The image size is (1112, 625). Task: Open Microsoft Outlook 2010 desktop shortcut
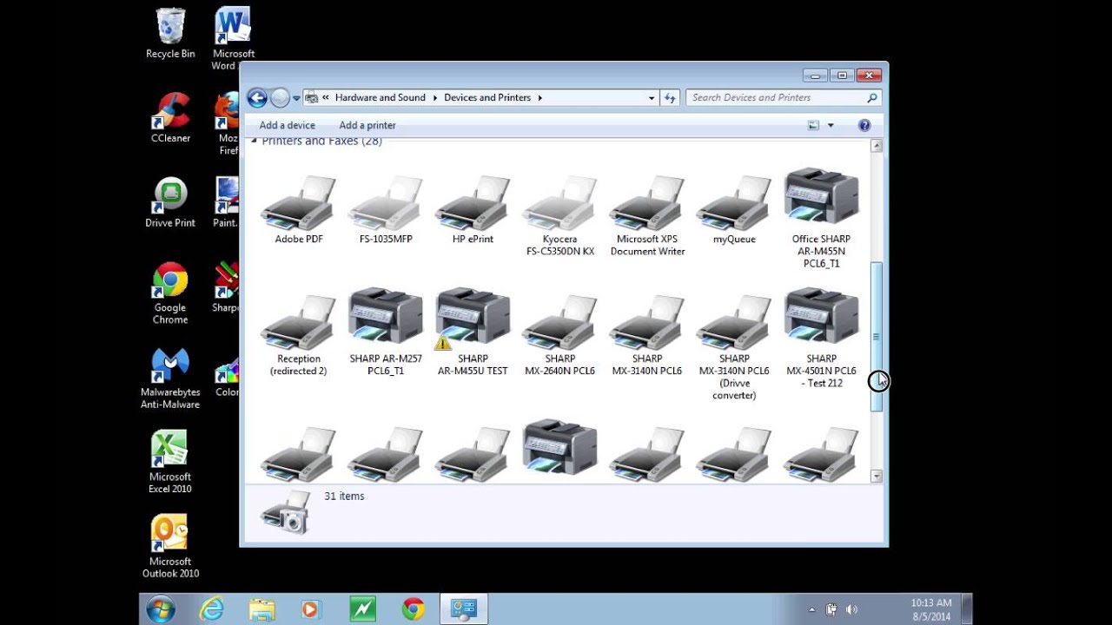point(170,547)
